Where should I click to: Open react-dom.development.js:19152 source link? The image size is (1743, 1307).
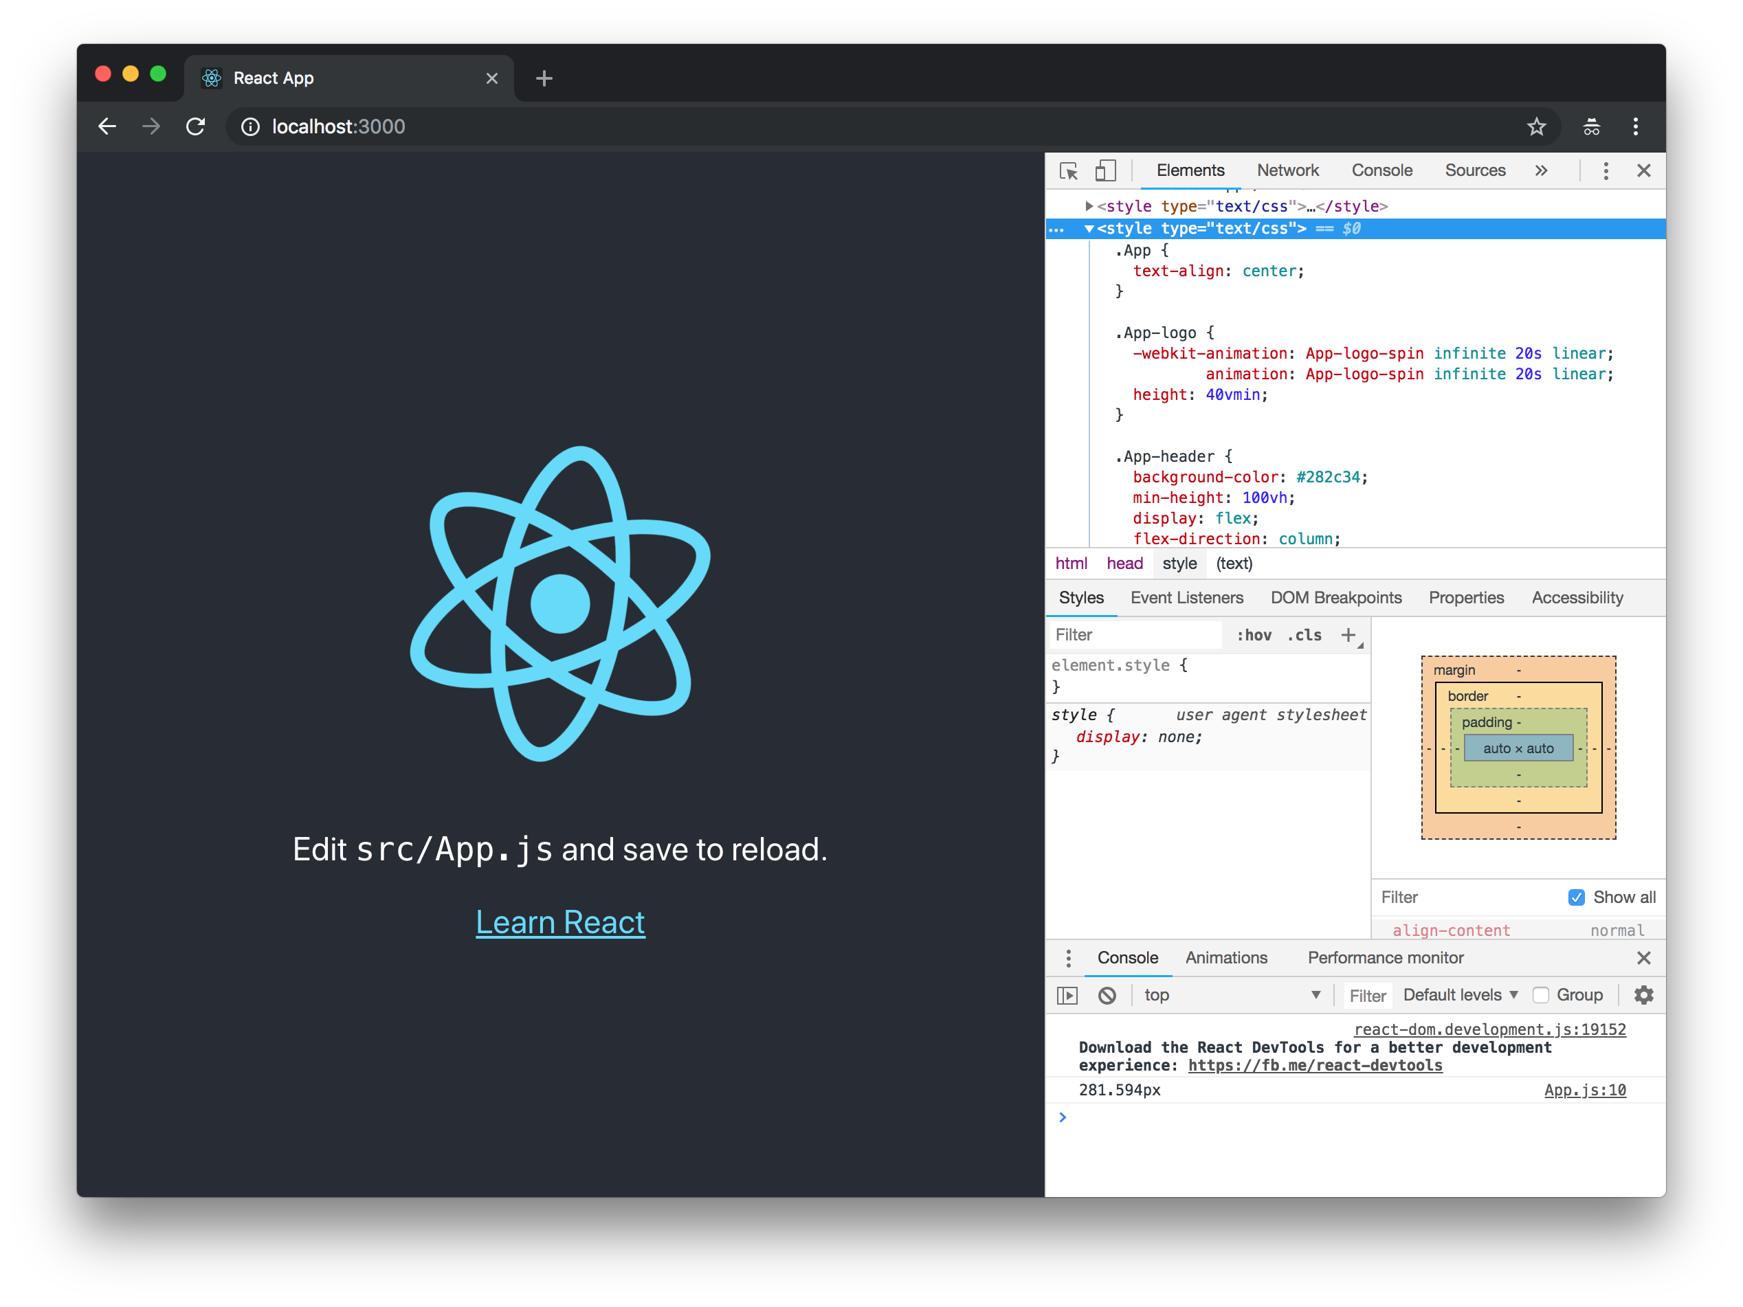(1489, 1029)
